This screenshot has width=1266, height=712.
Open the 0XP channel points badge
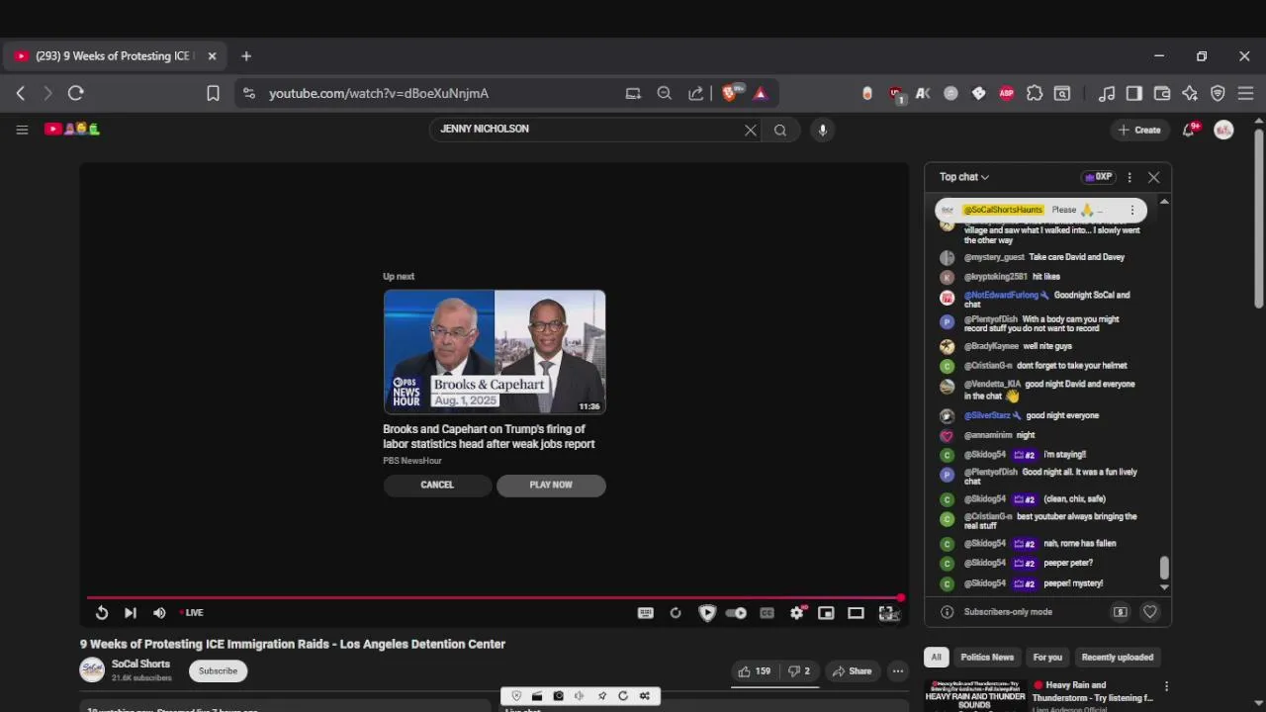tap(1098, 177)
